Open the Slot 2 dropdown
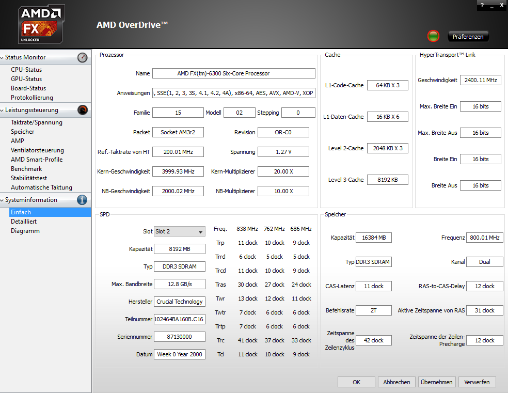Viewport: 508px width, 393px height. click(180, 231)
